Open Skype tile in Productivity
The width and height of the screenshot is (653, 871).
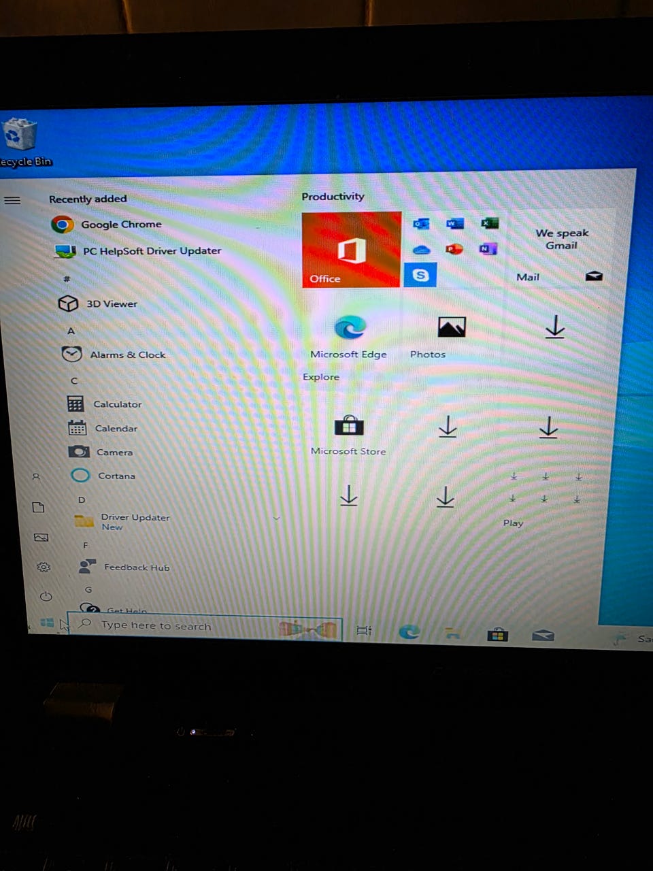coord(420,275)
